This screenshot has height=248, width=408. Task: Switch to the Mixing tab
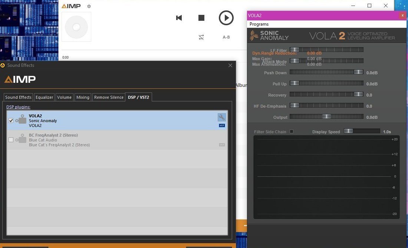pyautogui.click(x=83, y=97)
